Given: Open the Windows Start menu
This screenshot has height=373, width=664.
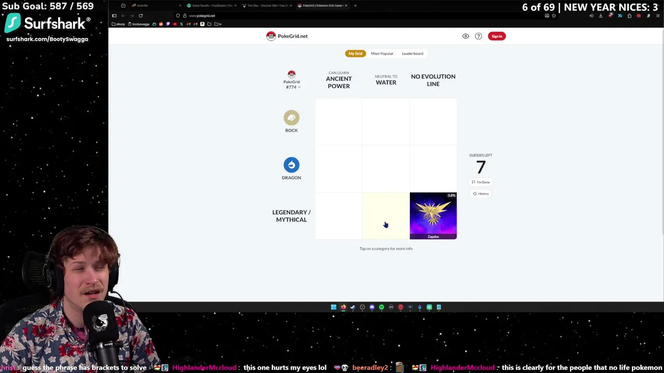Looking at the screenshot, I should (334, 307).
